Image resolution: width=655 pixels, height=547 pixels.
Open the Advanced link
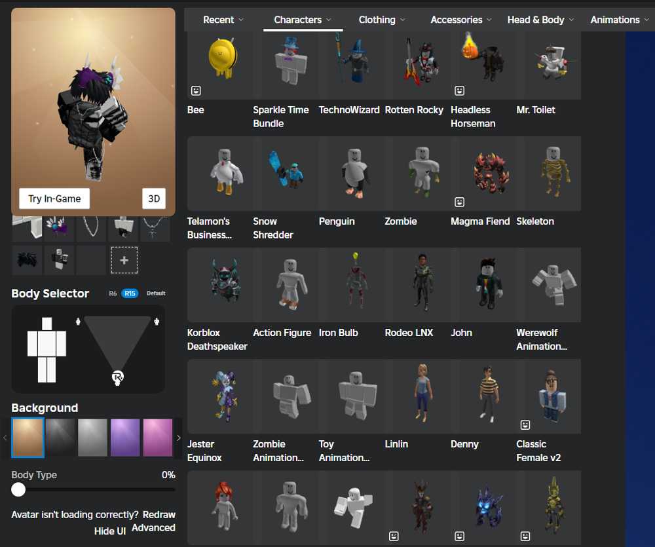tap(153, 528)
